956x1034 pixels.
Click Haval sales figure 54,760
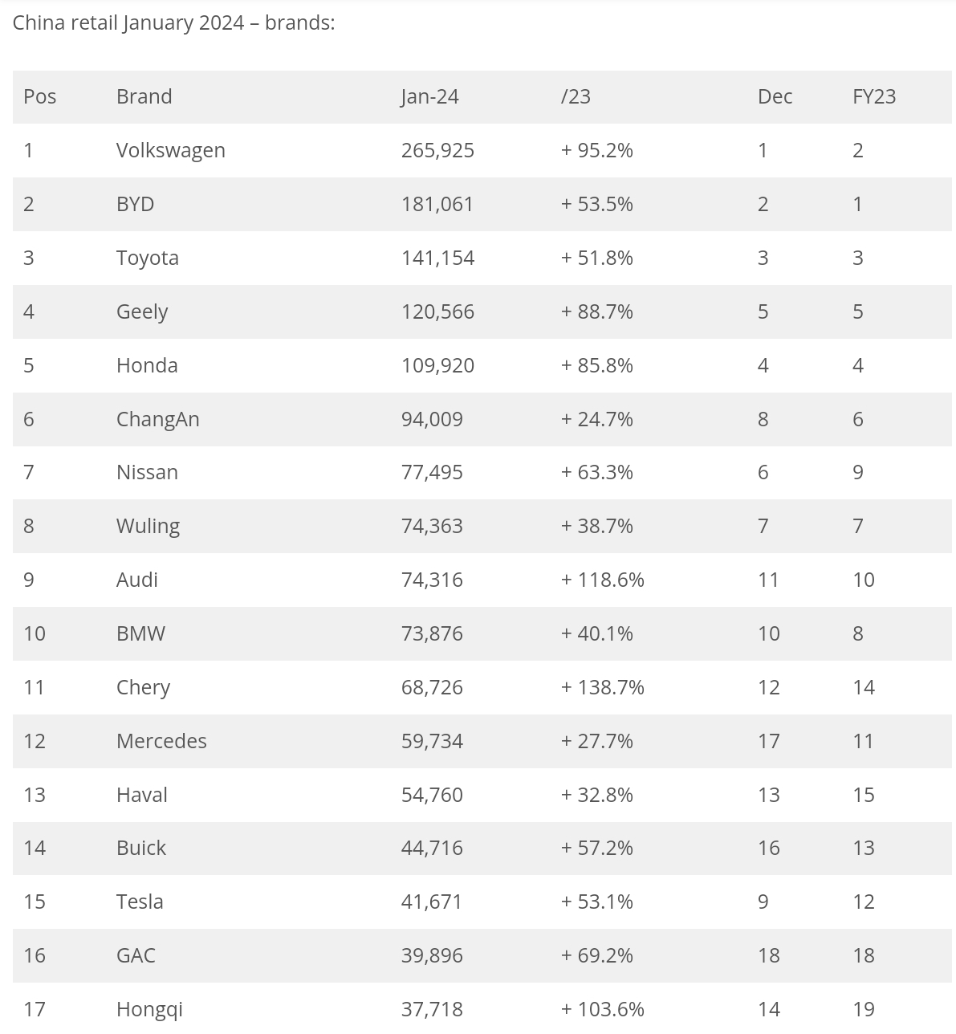[432, 795]
